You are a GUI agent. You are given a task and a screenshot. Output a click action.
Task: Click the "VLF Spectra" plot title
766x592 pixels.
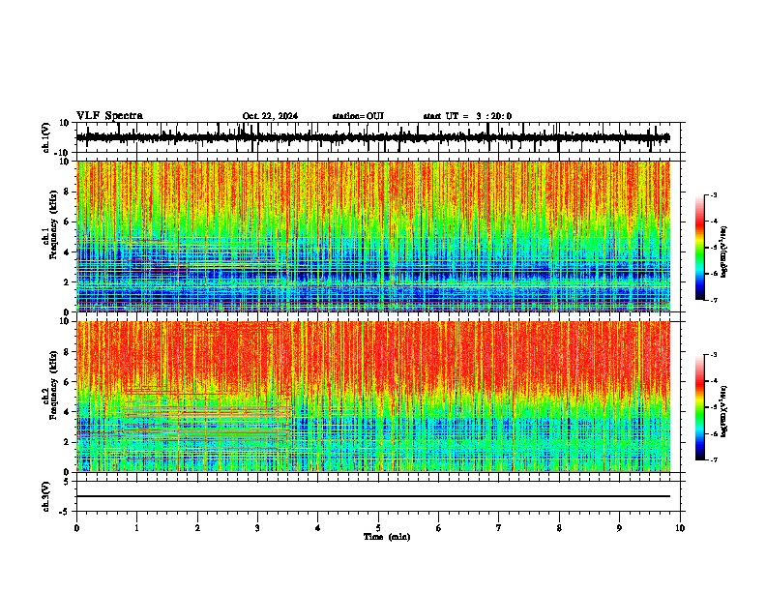pos(109,116)
